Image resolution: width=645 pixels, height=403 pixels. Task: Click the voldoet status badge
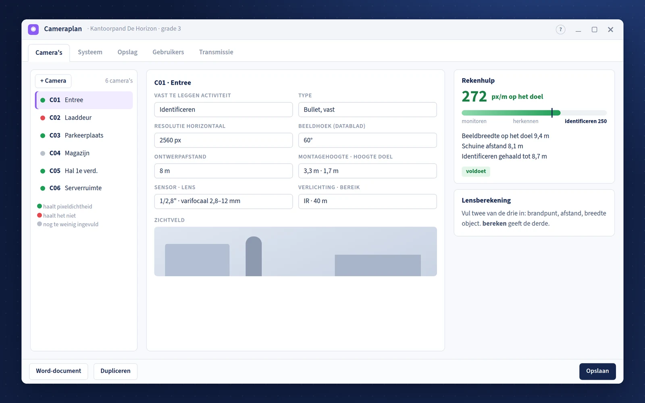point(476,171)
